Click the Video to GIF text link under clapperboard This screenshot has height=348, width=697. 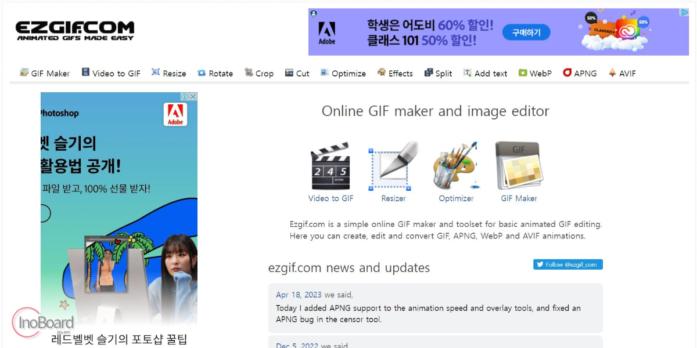(x=330, y=198)
